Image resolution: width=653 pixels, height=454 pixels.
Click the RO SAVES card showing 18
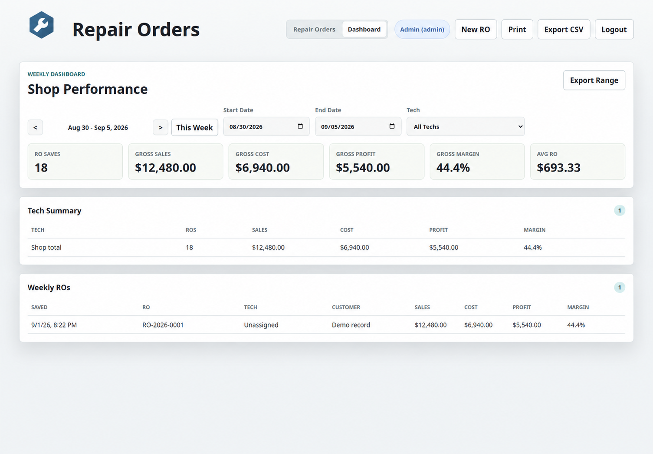75,162
